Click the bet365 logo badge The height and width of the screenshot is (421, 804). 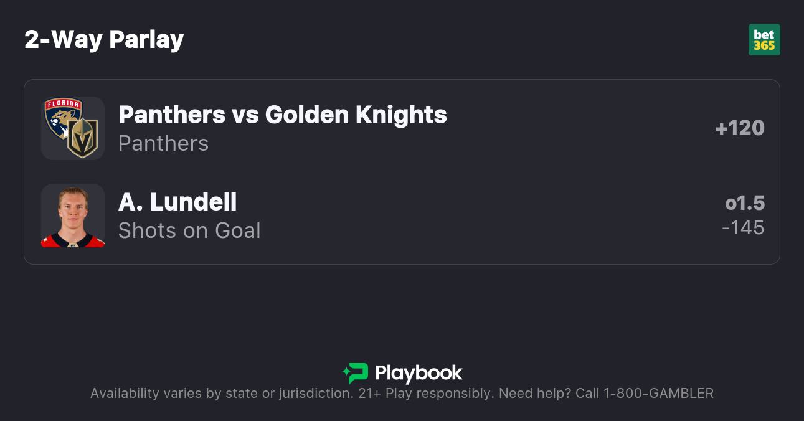coord(764,40)
